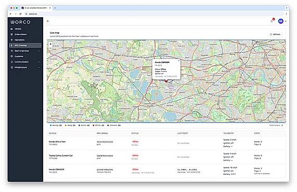Select GPS Tracking in the sidebar
This screenshot has height=192, width=297.
[25, 45]
